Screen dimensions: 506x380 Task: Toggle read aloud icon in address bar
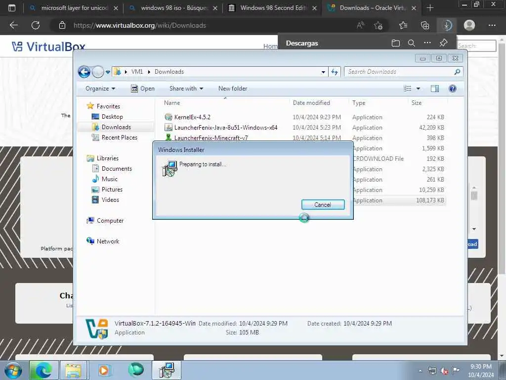click(360, 25)
